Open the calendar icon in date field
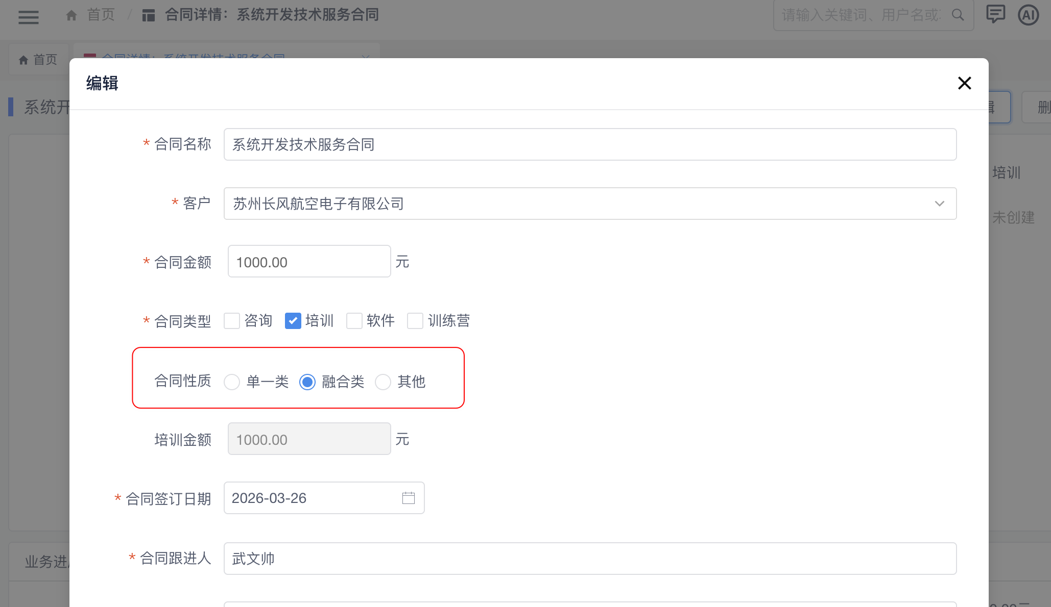This screenshot has width=1051, height=607. tap(409, 498)
